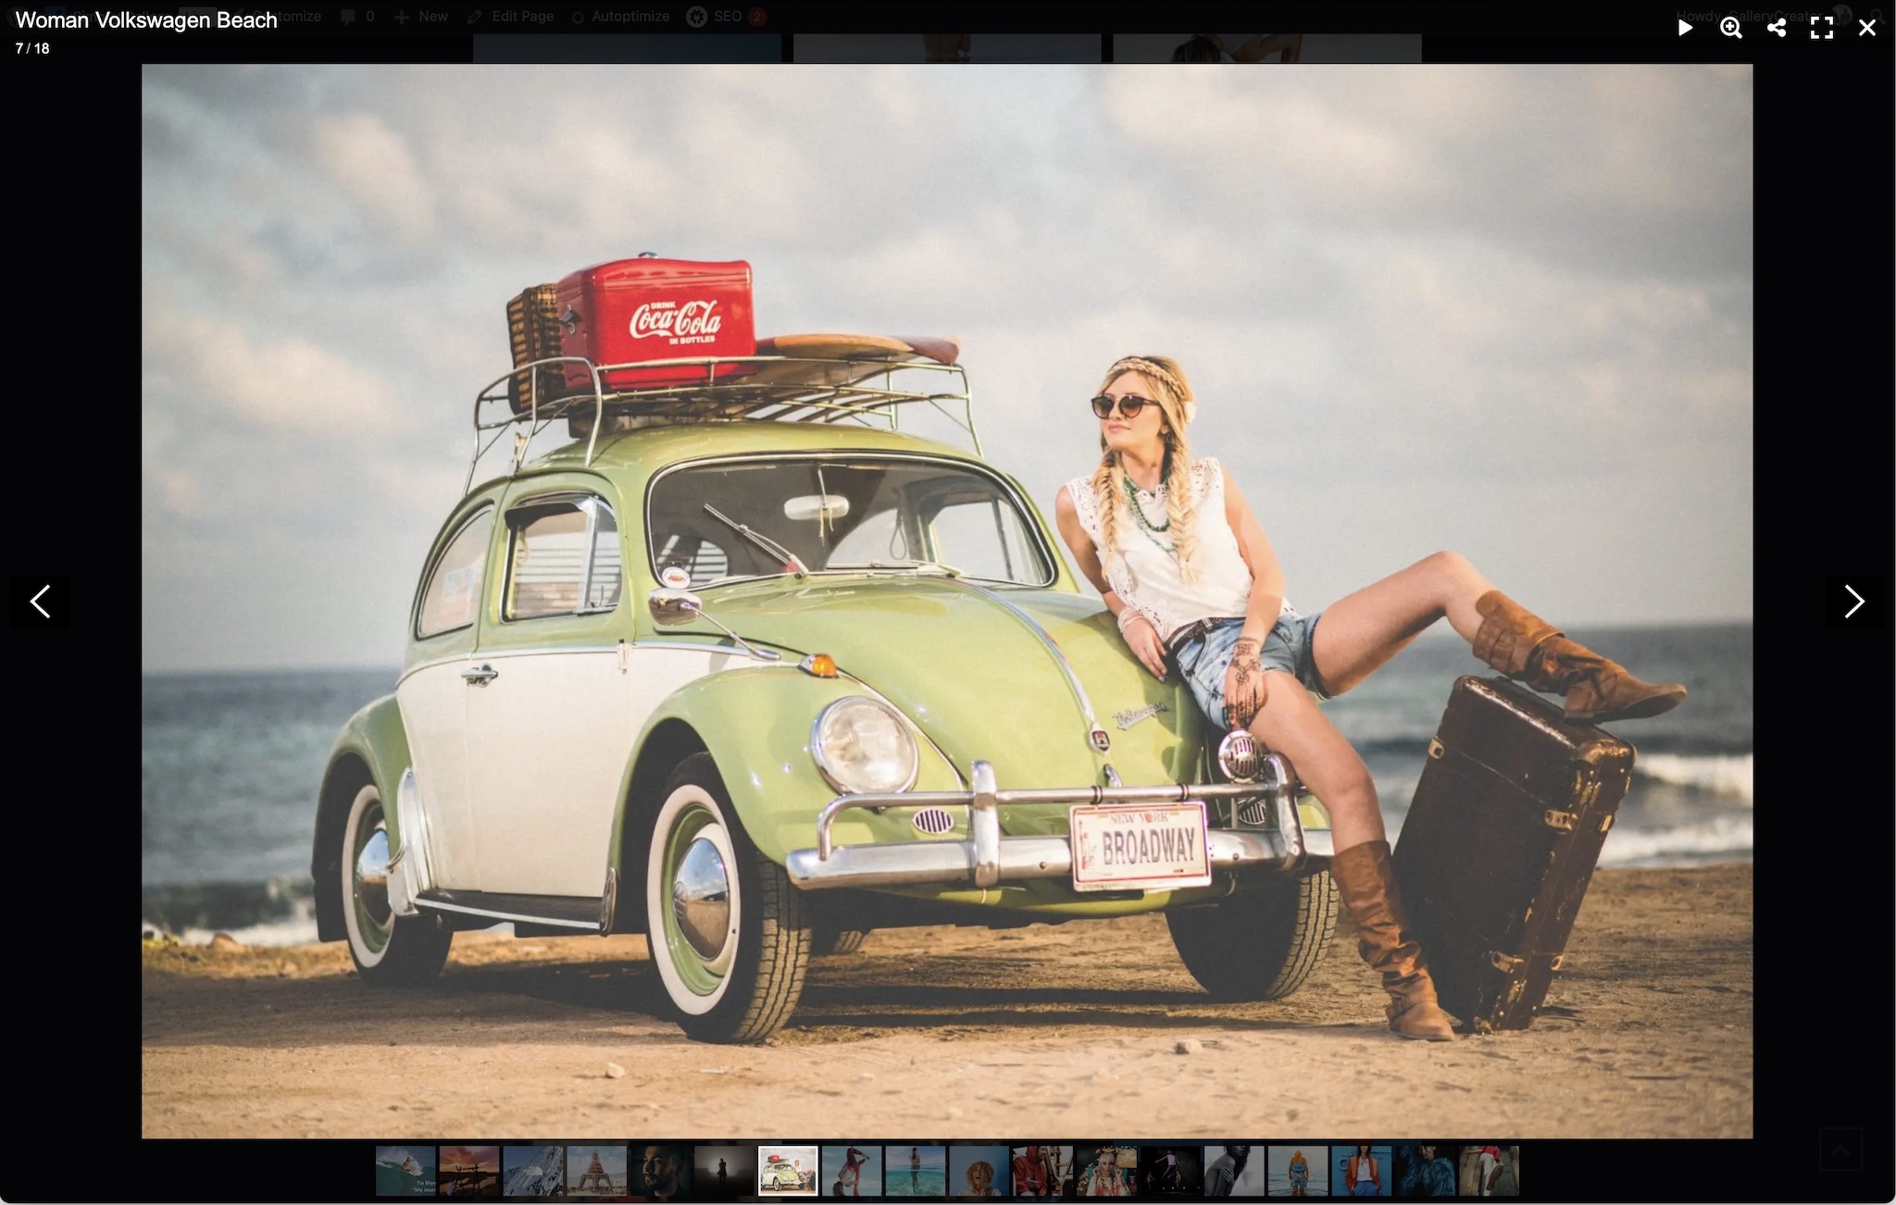Start the slideshow with the play icon

tap(1685, 28)
